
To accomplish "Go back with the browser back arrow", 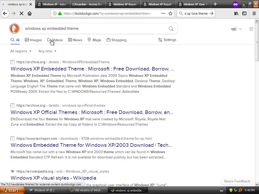I will 5,13.
